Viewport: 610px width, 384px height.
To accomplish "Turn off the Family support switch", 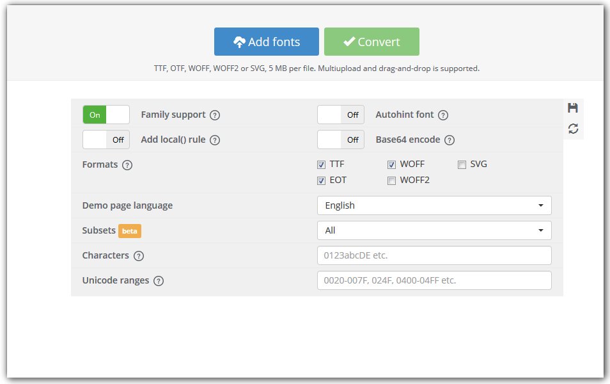I will click(106, 115).
